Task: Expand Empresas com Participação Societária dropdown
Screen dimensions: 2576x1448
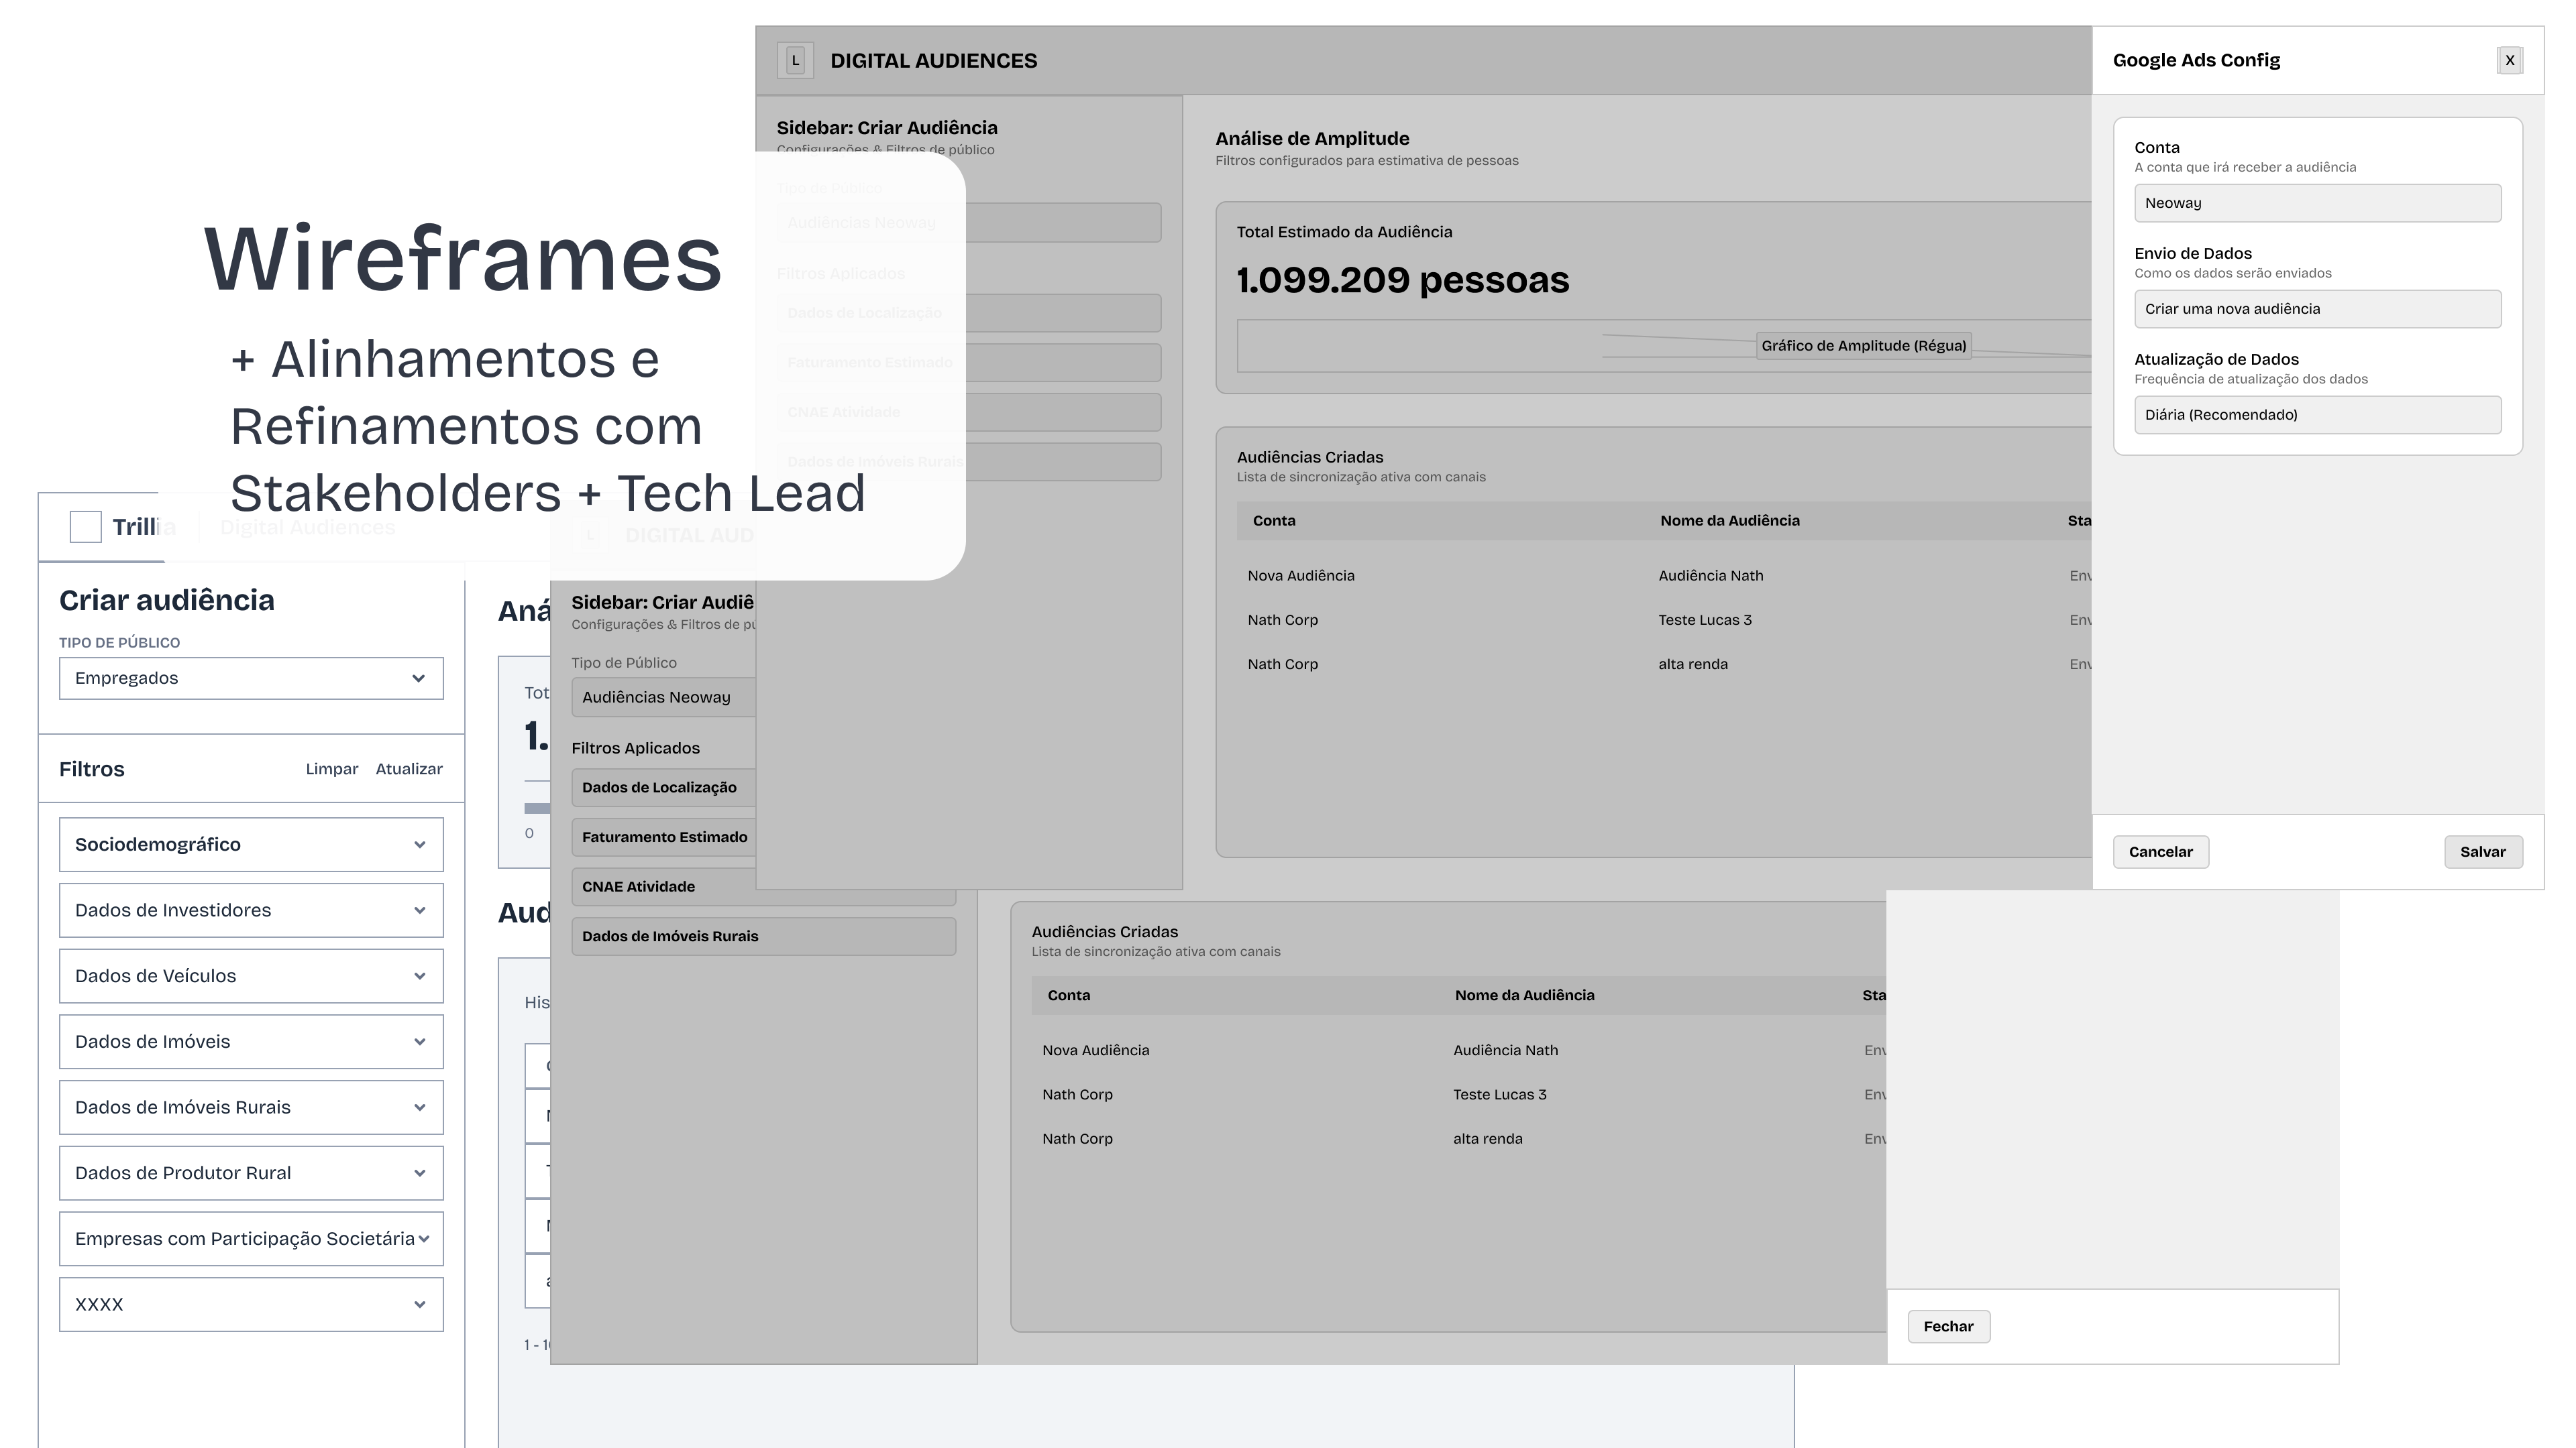Action: click(x=251, y=1239)
